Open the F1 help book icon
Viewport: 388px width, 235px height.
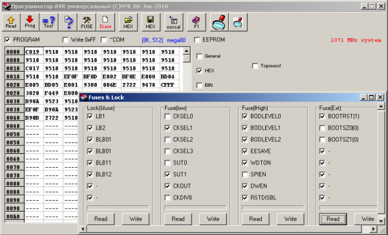[x=197, y=22]
